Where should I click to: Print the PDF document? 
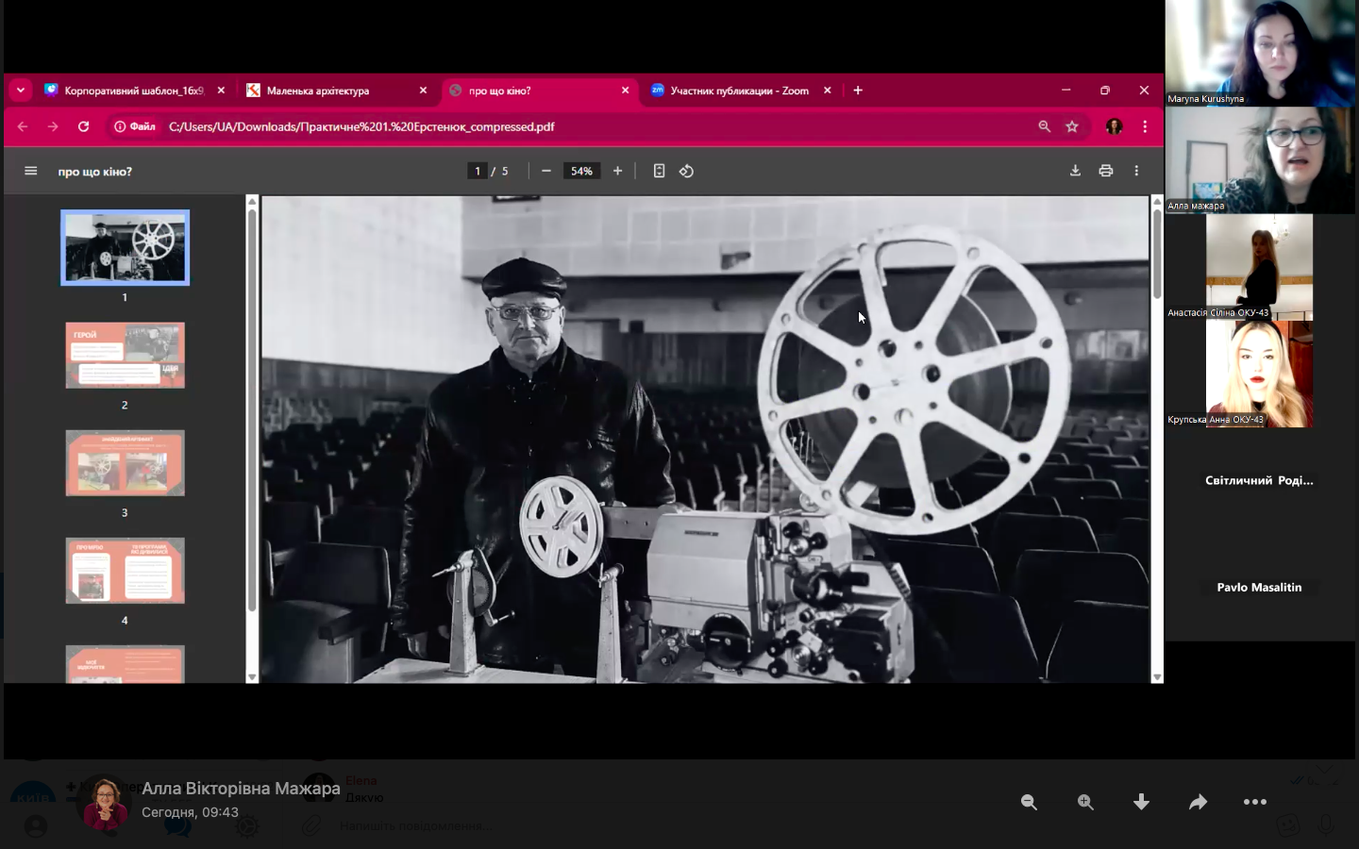[x=1106, y=171]
